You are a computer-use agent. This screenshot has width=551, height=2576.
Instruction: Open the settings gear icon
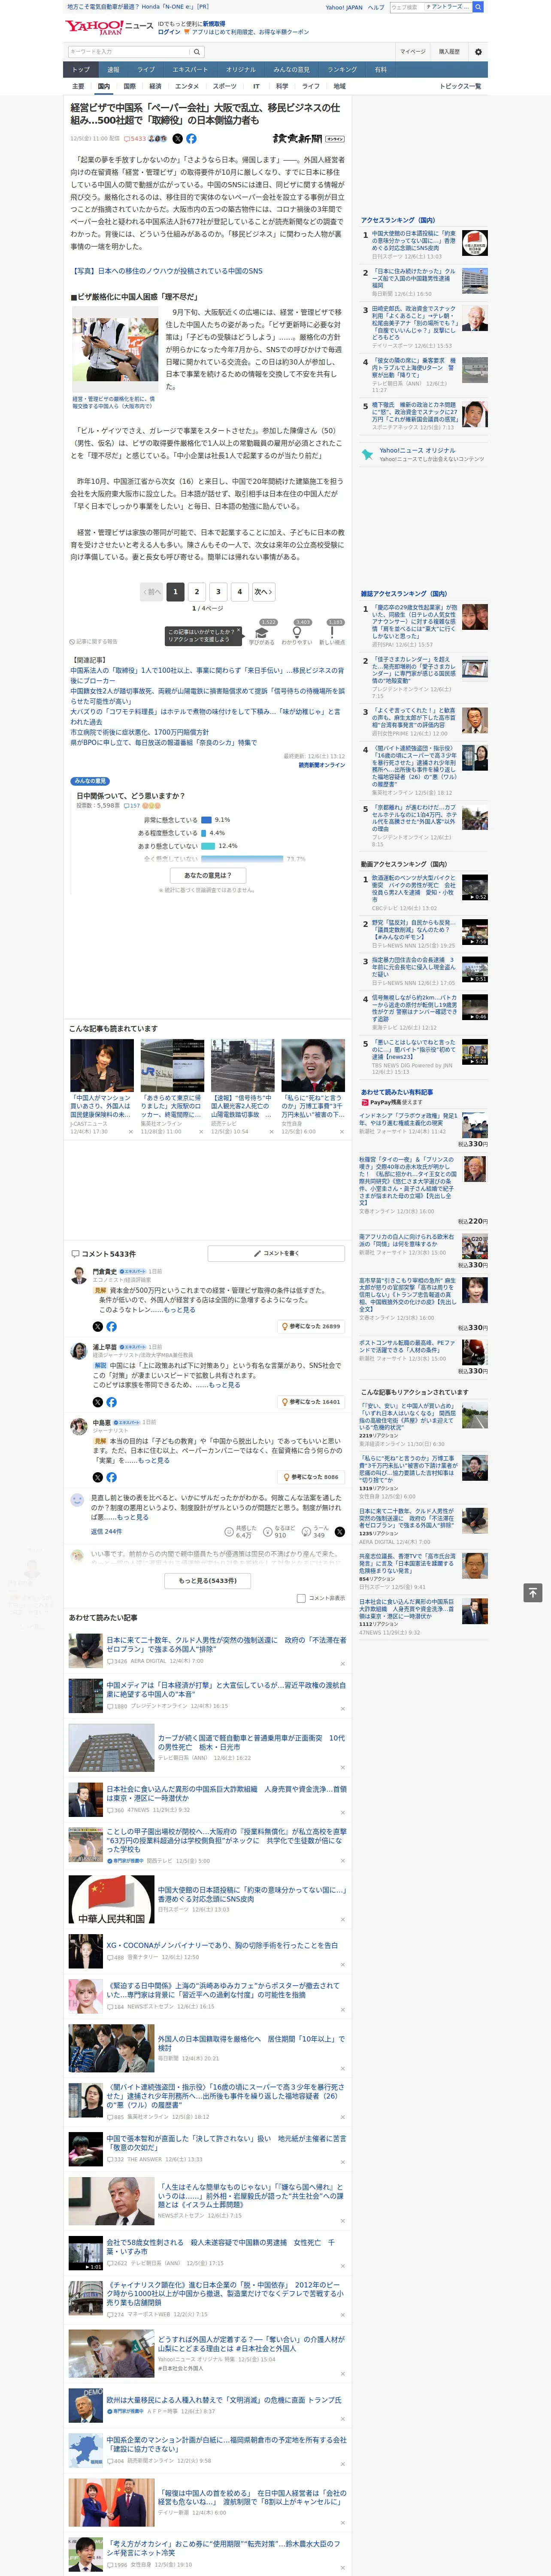477,51
